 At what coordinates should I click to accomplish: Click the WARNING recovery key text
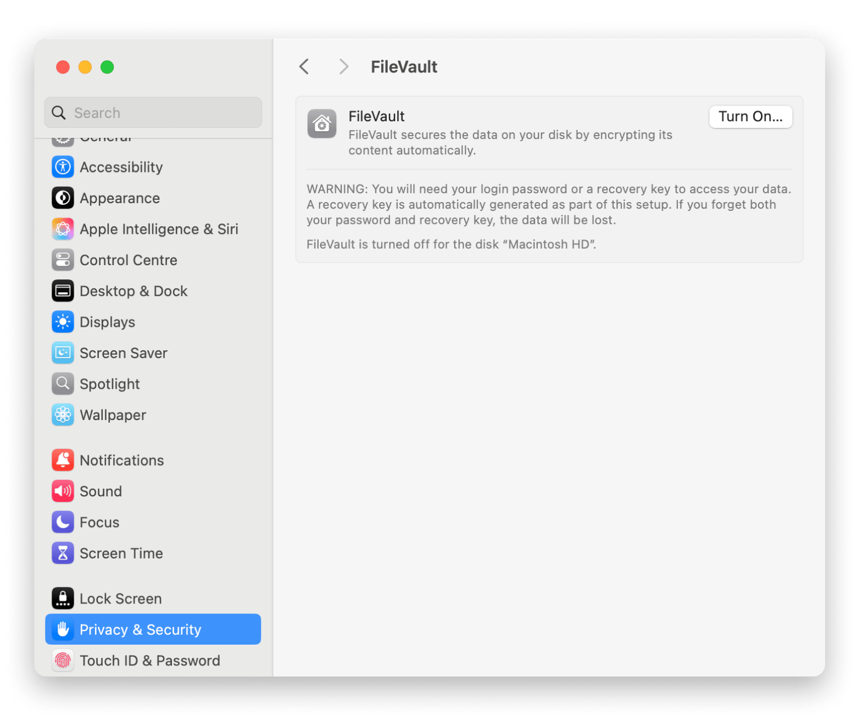coord(549,204)
